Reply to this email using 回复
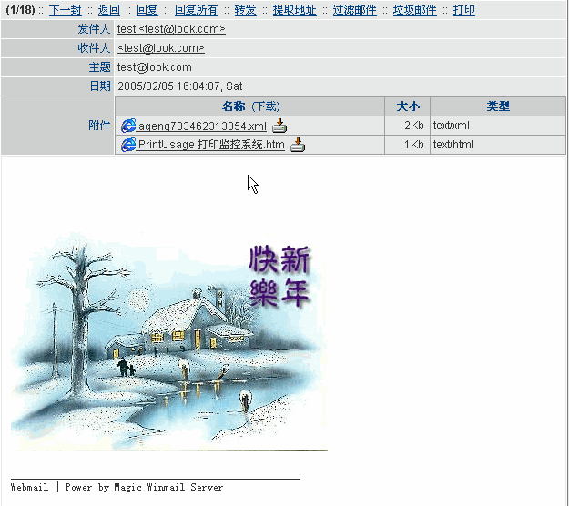This screenshot has width=569, height=506. tap(147, 10)
